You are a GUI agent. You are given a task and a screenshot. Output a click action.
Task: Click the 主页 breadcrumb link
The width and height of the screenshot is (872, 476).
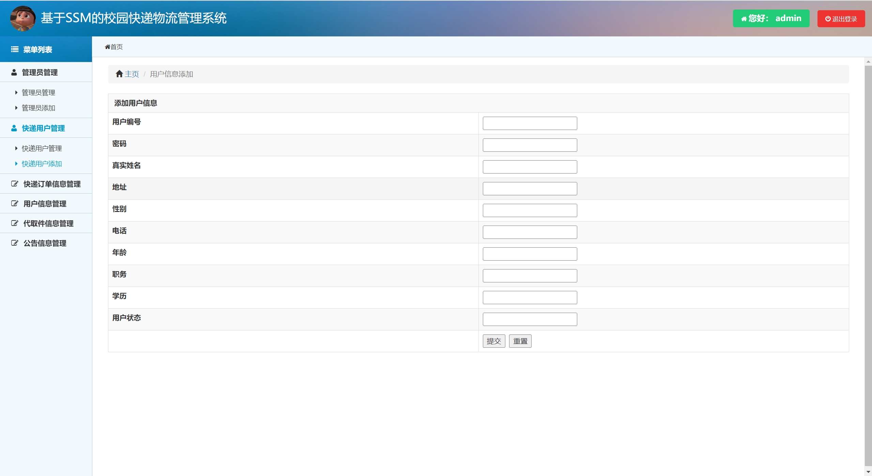pyautogui.click(x=132, y=74)
